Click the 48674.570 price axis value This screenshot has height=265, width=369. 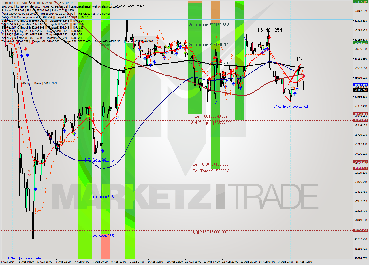[x=360, y=258]
